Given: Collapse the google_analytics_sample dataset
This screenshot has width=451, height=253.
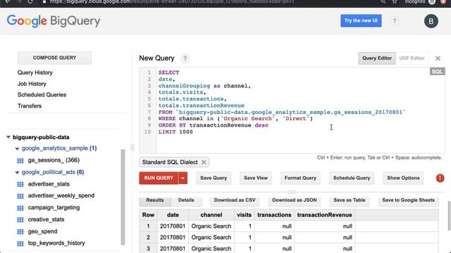Looking at the screenshot, I should pyautogui.click(x=17, y=148).
